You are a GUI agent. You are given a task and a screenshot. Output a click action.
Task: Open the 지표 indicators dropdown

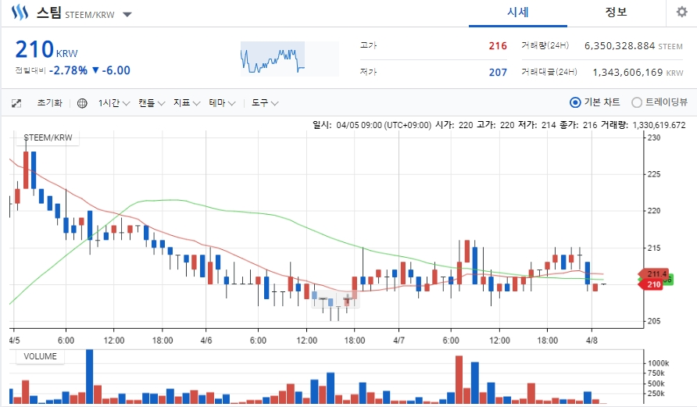pos(187,103)
